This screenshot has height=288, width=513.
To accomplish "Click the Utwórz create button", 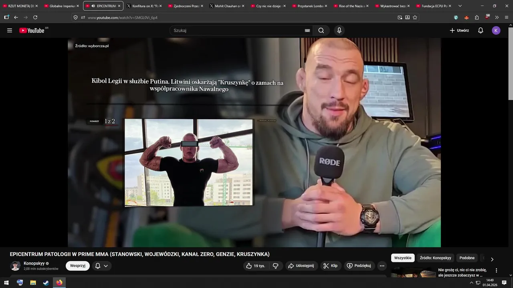I will click(x=459, y=30).
